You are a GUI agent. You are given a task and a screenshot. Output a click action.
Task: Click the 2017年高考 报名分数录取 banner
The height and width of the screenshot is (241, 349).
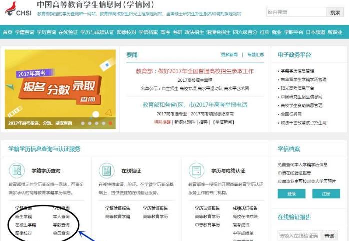pos(60,89)
